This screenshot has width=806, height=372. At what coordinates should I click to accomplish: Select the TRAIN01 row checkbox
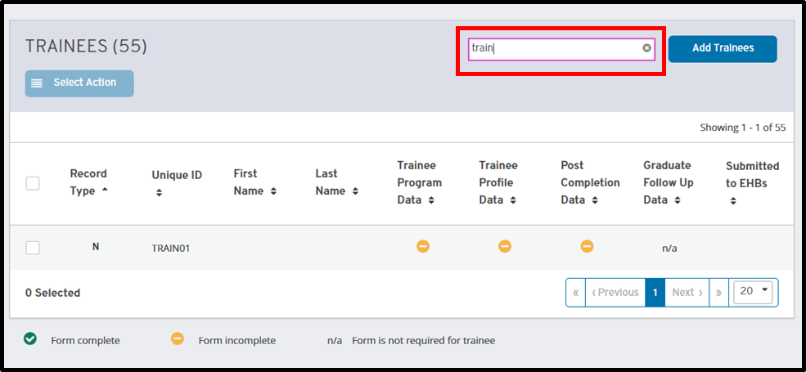(x=33, y=248)
